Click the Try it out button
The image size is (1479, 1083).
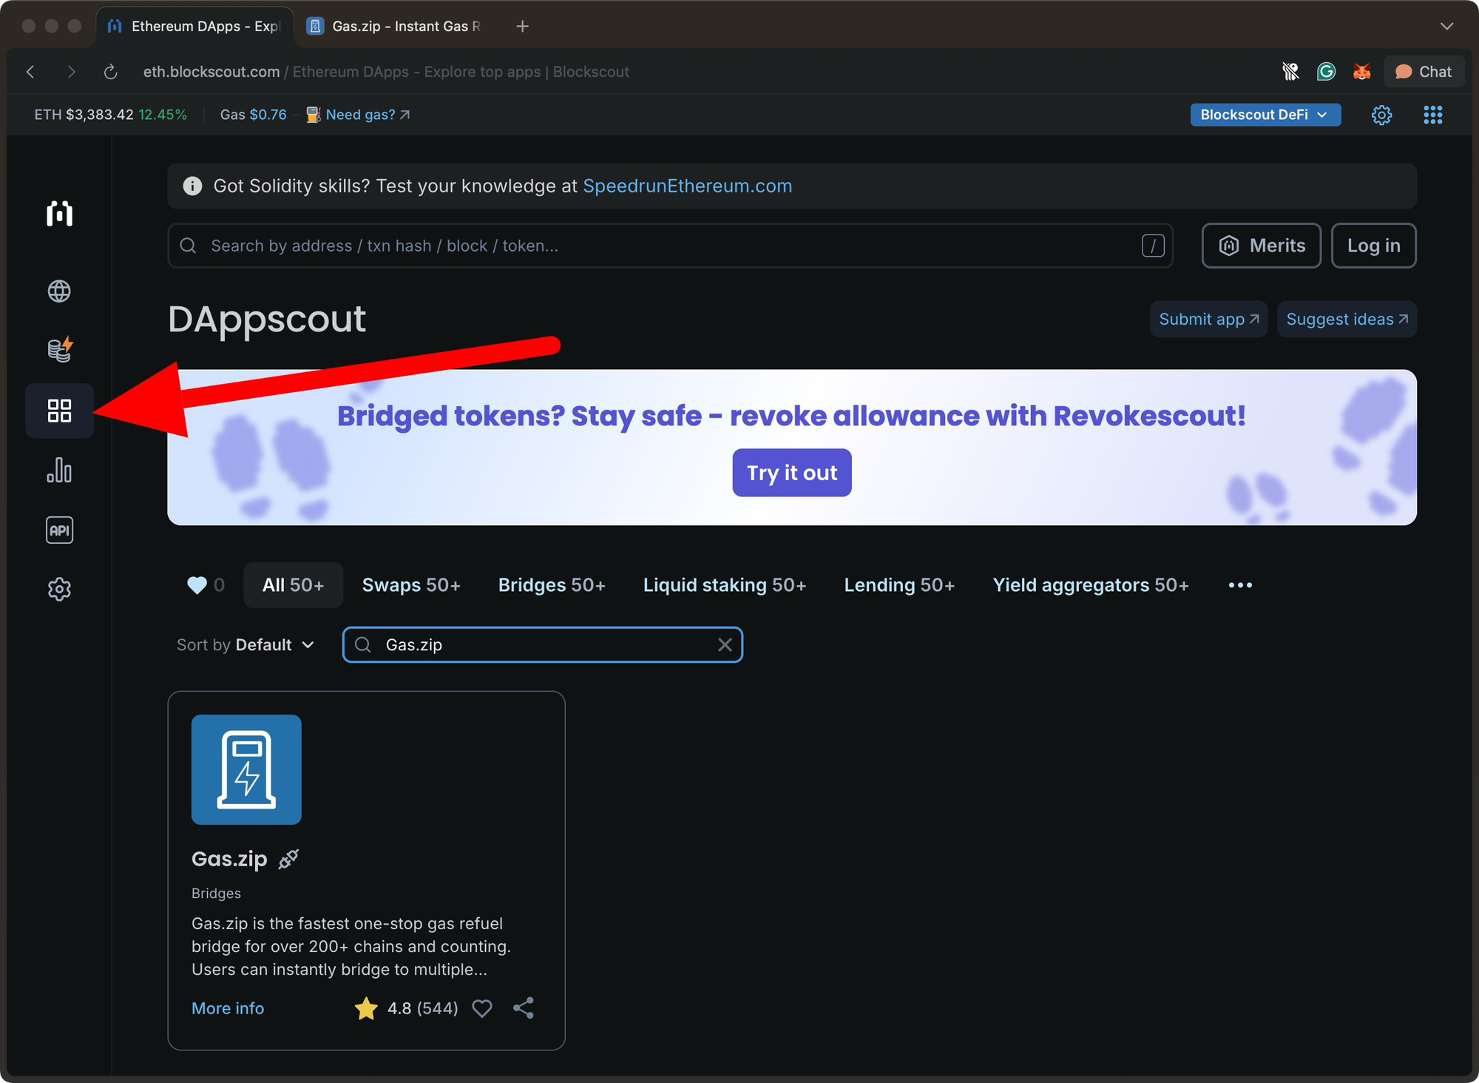(791, 472)
